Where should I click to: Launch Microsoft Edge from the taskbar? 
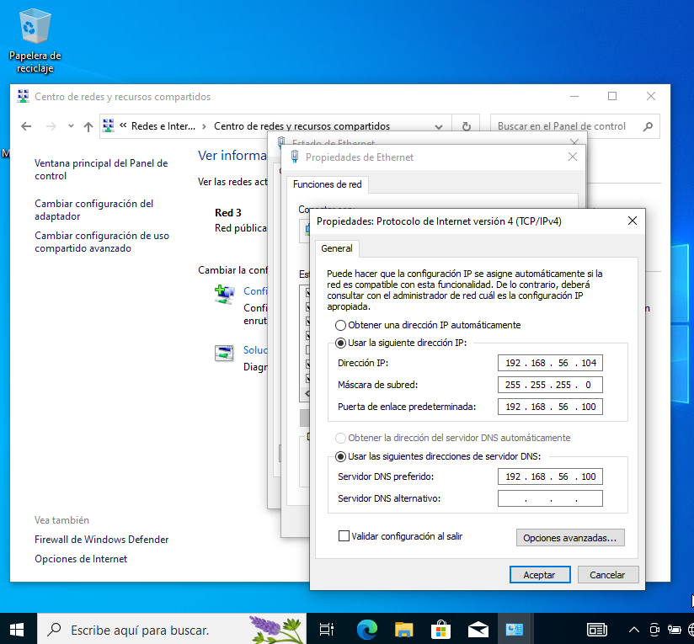point(367,630)
